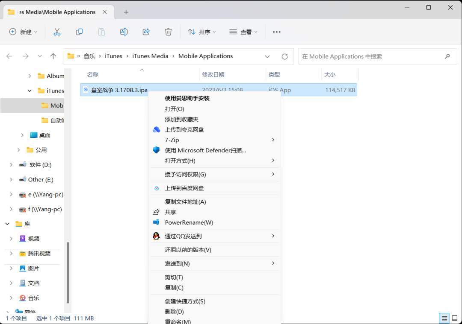Go up one folder level arrow
This screenshot has width=462, height=324.
point(53,56)
